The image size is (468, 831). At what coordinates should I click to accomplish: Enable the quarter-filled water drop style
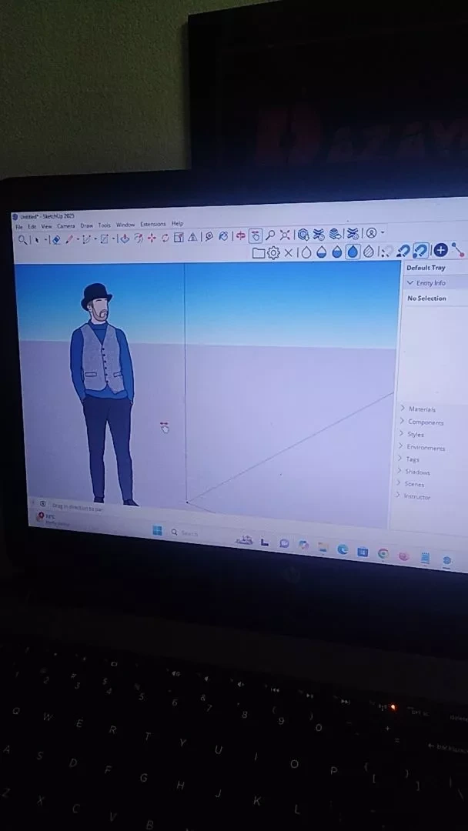coord(321,252)
